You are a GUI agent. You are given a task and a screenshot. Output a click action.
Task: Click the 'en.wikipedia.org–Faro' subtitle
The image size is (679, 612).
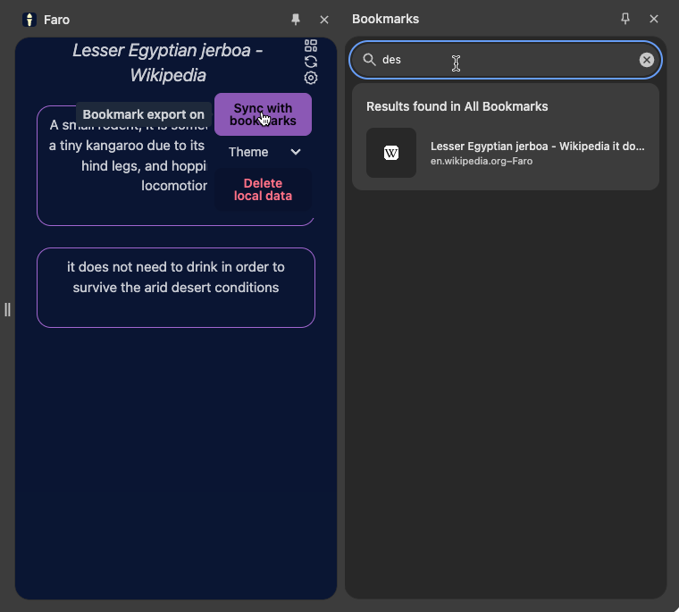click(481, 161)
